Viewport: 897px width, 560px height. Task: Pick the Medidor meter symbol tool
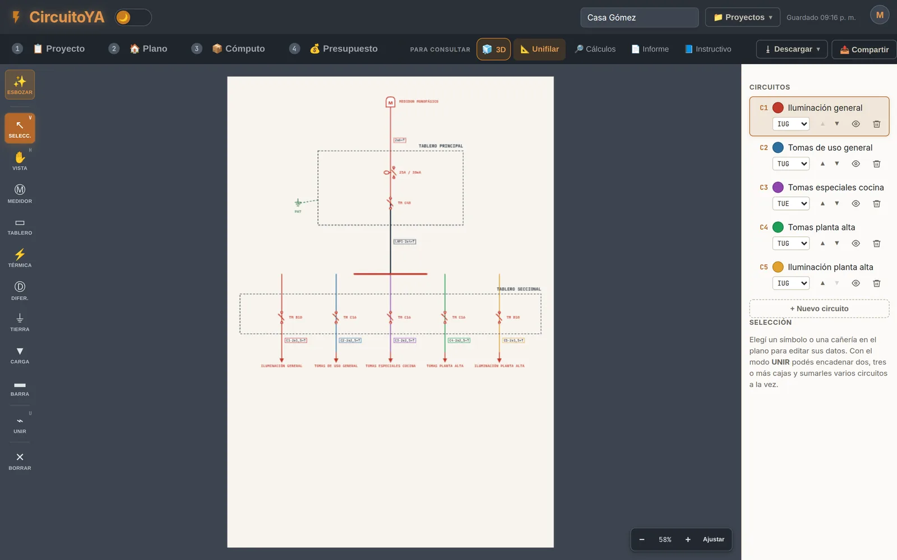20,194
